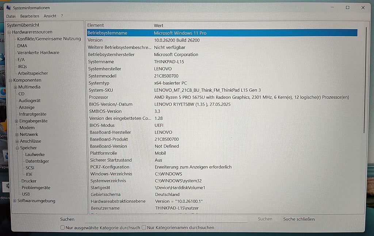Enable 'Nur ausgewählte Kategorie durchsuchen' checkbox
The width and height of the screenshot is (374, 236).
(x=63, y=228)
